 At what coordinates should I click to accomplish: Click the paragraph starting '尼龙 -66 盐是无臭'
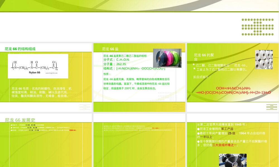click(136, 84)
